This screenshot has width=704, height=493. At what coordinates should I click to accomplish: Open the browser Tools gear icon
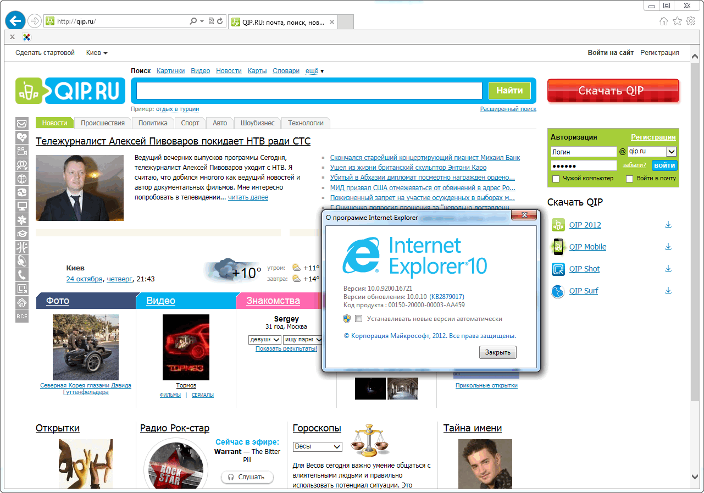pyautogui.click(x=691, y=21)
